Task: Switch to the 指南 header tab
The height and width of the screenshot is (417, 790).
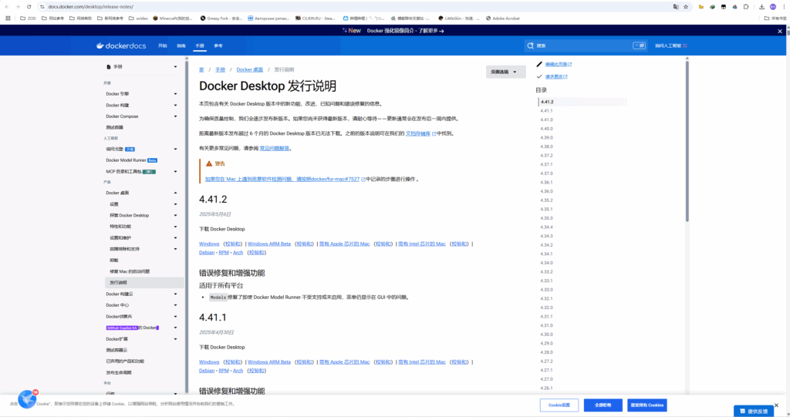Action: pyautogui.click(x=181, y=45)
